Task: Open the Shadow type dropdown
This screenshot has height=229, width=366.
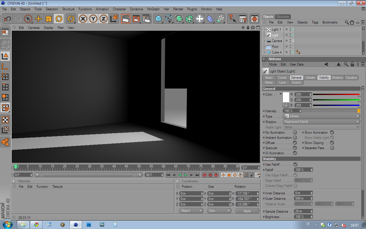Action: pyautogui.click(x=321, y=122)
